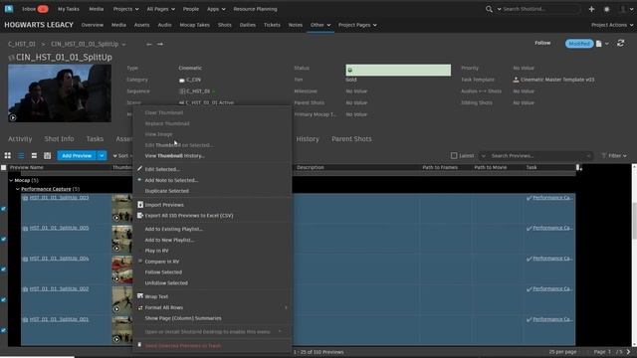
Task: Open the Apps dropdown
Action: pyautogui.click(x=216, y=9)
